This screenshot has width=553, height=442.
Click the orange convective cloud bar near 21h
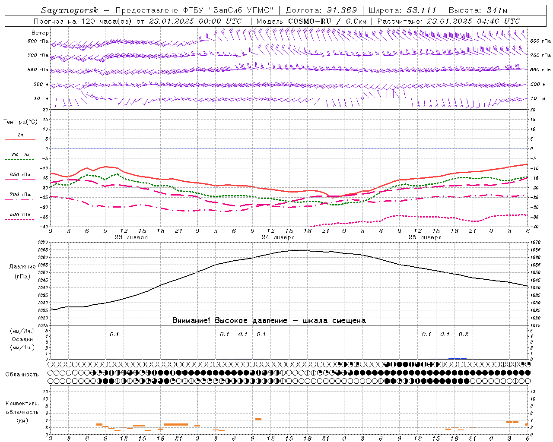[176, 424]
